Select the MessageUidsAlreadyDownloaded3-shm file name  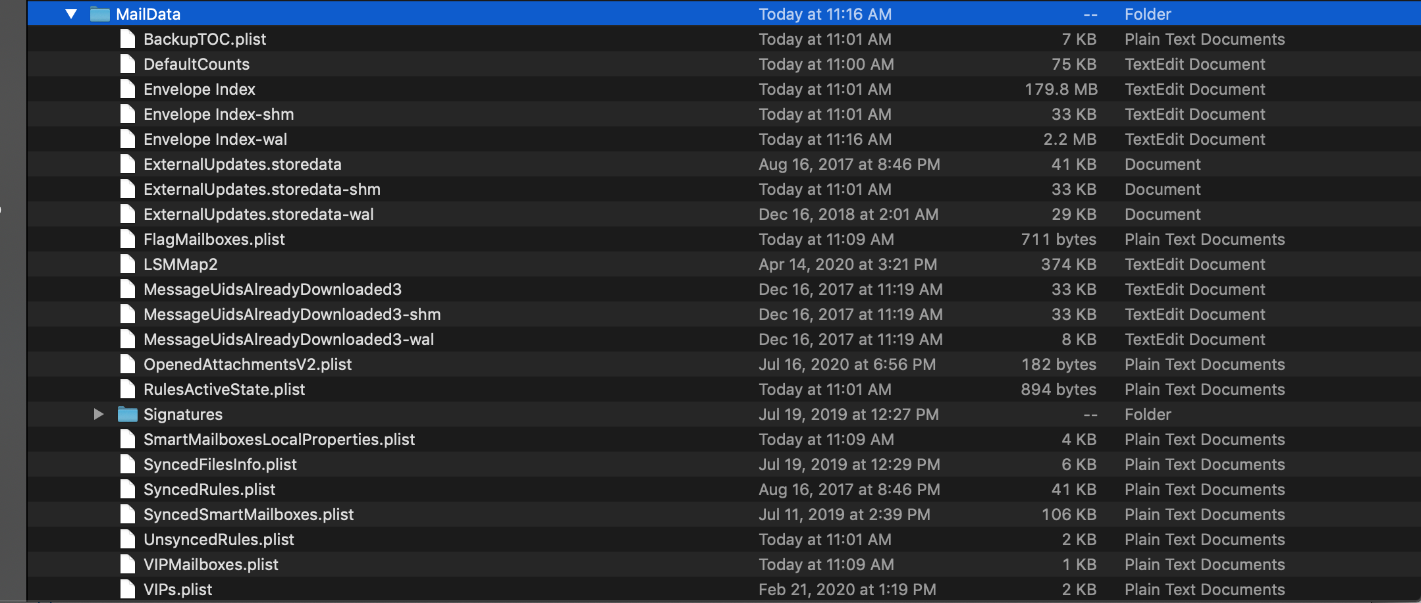(292, 314)
